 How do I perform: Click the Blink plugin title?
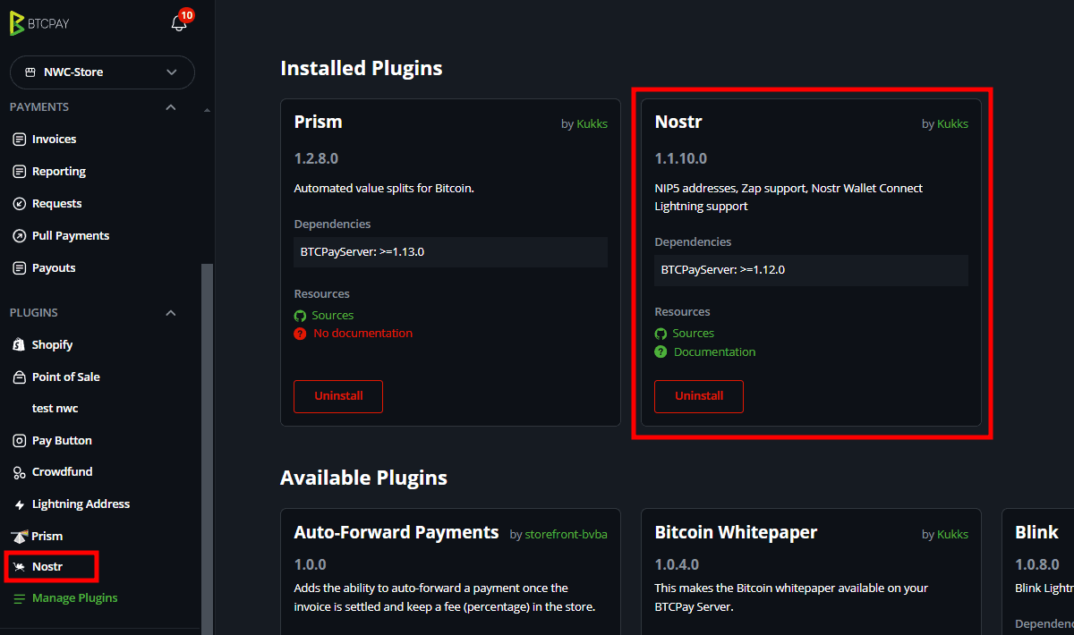[1037, 532]
